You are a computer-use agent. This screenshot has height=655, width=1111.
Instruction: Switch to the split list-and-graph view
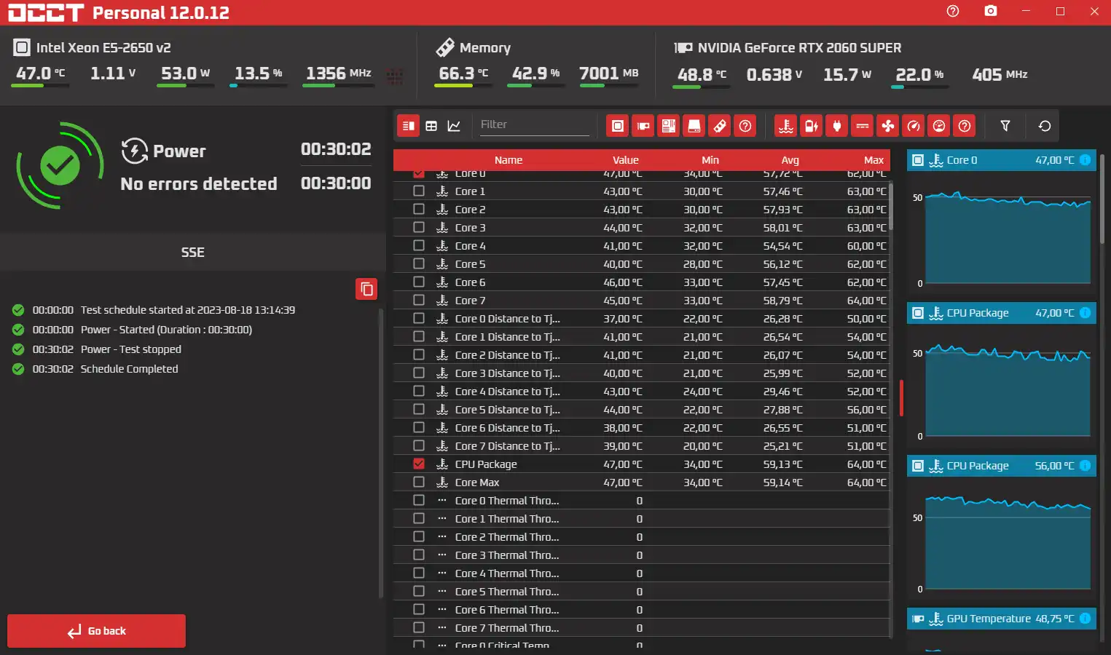(409, 126)
